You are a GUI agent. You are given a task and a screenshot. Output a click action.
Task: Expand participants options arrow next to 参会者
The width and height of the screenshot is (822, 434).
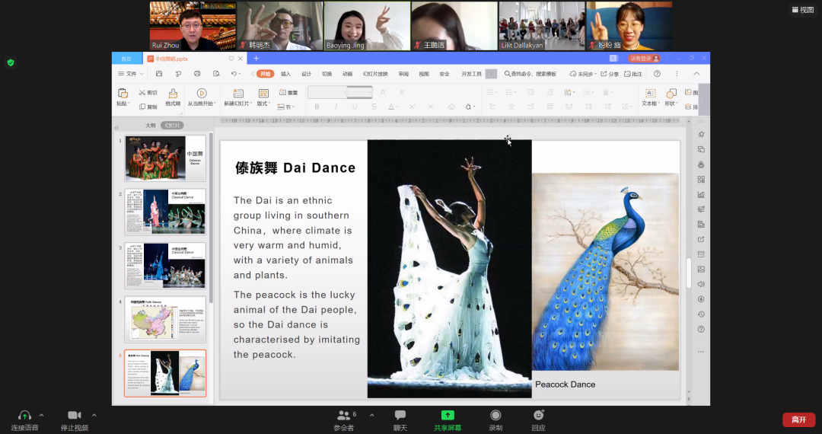[371, 415]
